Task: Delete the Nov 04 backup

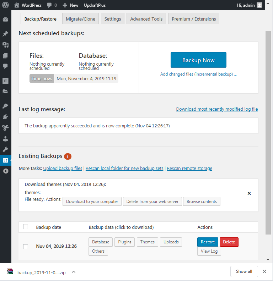Action: click(229, 242)
